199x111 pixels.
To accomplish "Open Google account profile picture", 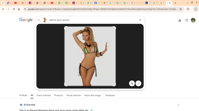I will pyautogui.click(x=193, y=20).
